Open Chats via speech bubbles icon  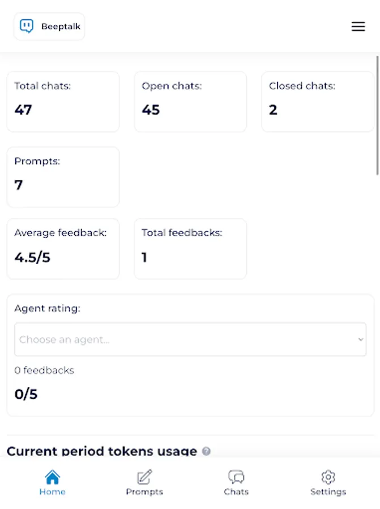coord(236,477)
